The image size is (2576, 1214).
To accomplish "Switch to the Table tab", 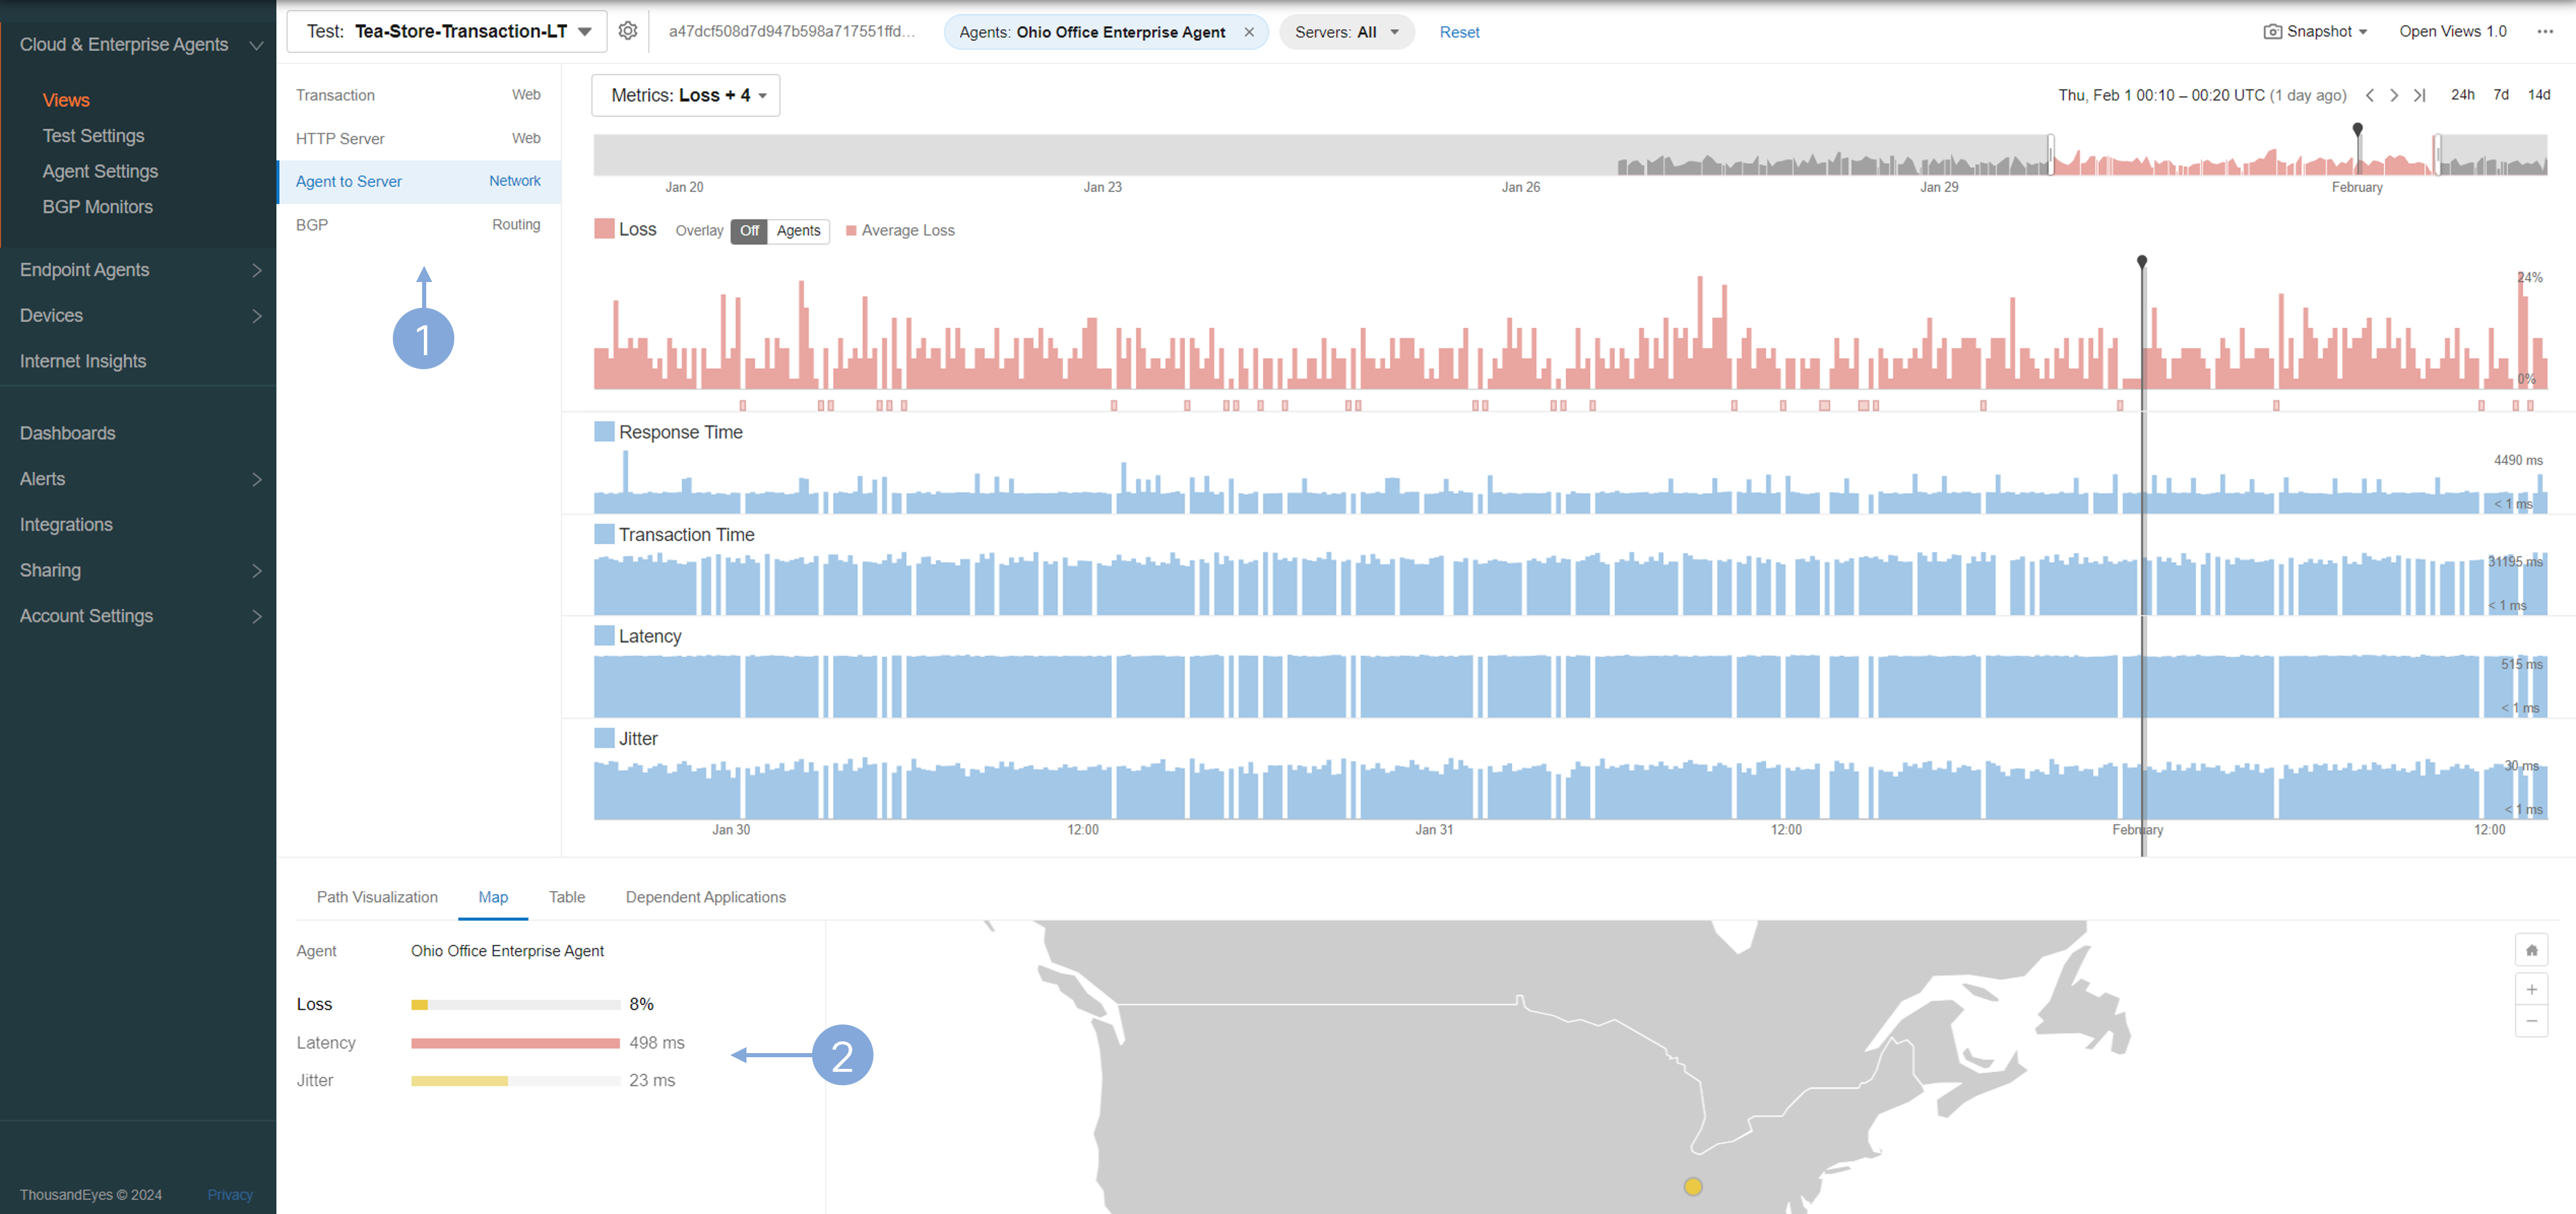I will pyautogui.click(x=566, y=897).
